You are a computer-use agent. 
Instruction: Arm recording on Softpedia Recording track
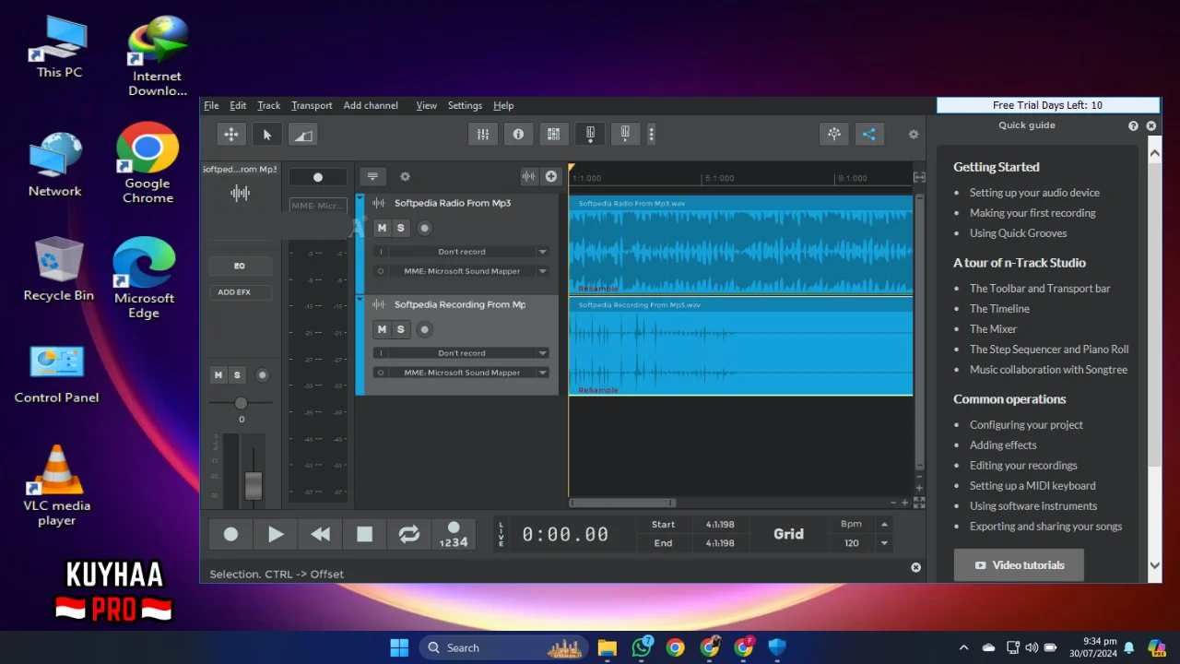coord(424,329)
